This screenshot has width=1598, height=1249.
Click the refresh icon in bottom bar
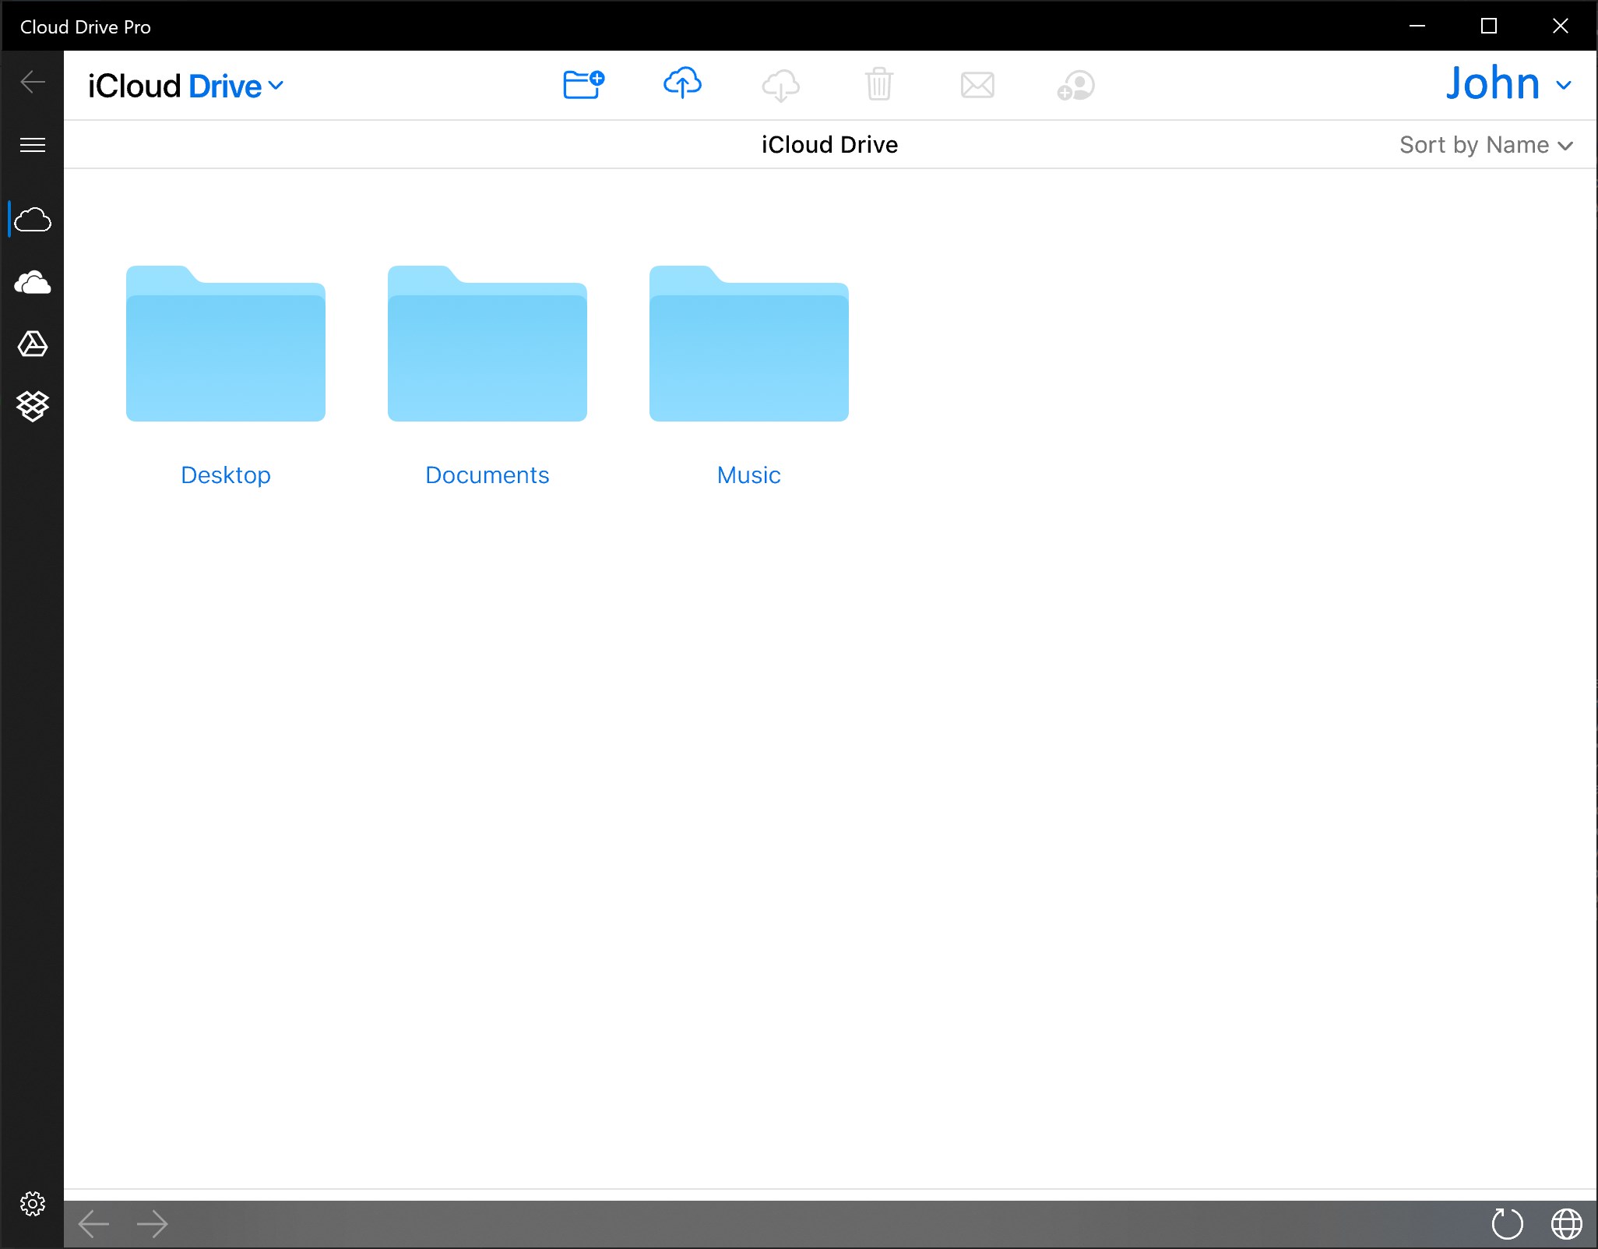1507,1223
